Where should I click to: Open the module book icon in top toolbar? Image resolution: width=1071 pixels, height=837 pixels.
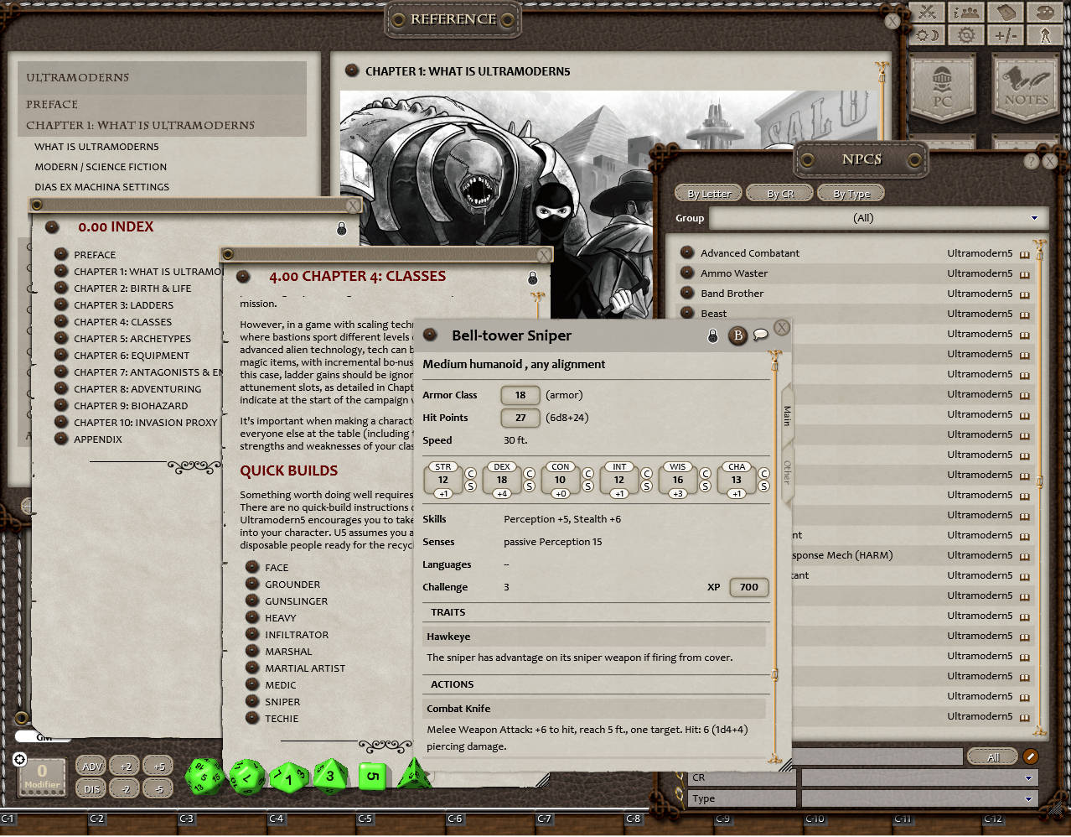[x=1006, y=13]
